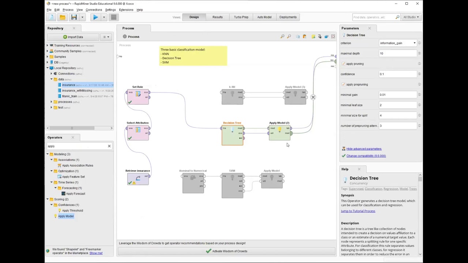Click Activate Wisdom of Crowds button

point(226,251)
